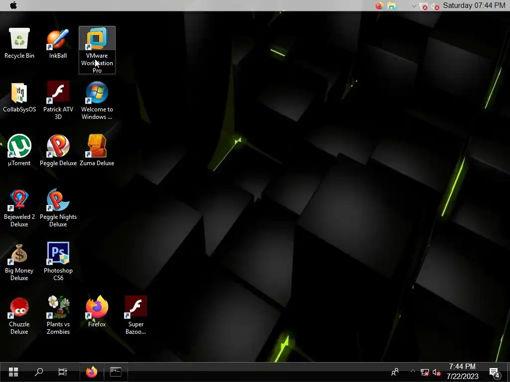
Task: Open the Bejeweled 2 Deluxe shortcut
Action: [19, 208]
